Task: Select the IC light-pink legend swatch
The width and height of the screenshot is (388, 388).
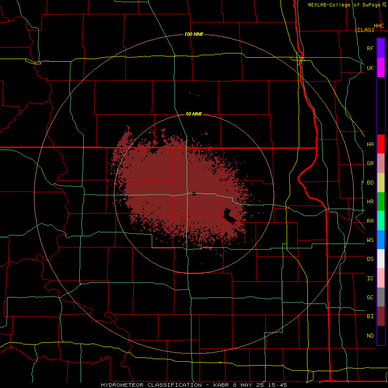Action: tap(381, 278)
